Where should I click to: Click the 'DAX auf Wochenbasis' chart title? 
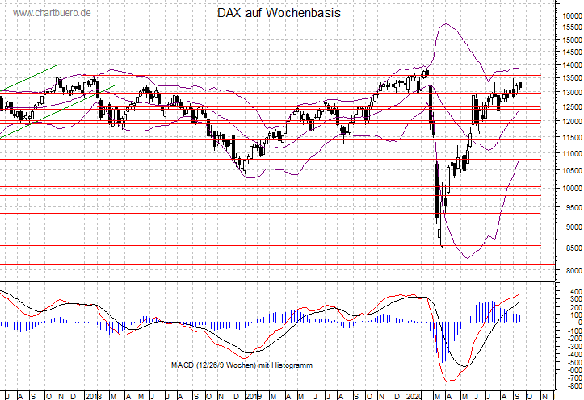point(279,14)
